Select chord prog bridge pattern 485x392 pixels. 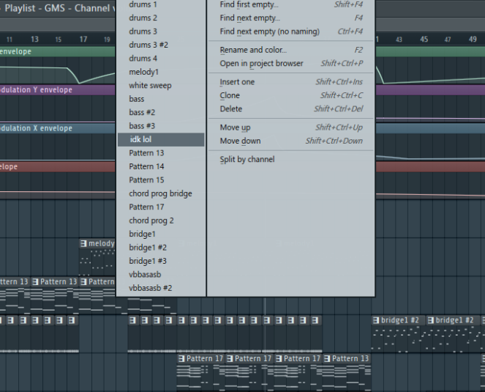coord(161,193)
